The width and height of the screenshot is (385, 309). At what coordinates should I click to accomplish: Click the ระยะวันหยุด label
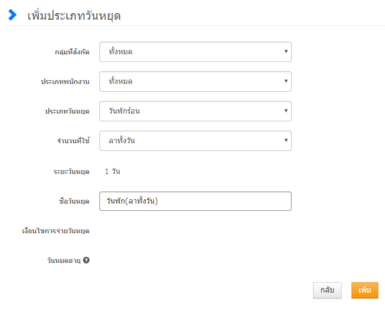click(x=68, y=172)
